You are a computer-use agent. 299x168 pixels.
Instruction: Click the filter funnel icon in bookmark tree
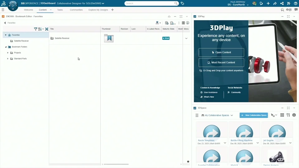click(36, 29)
